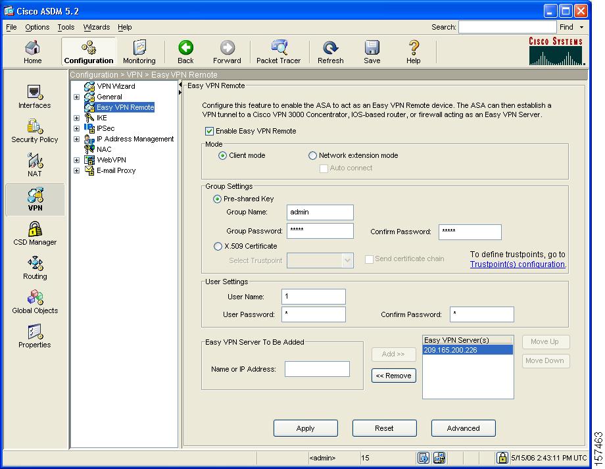This screenshot has height=469, width=605.
Task: Open the Find dropdown arrow
Action: pyautogui.click(x=581, y=27)
